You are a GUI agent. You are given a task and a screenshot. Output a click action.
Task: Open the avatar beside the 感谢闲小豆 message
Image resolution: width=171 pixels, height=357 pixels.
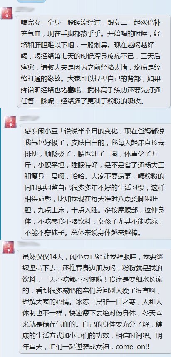pos(10,122)
